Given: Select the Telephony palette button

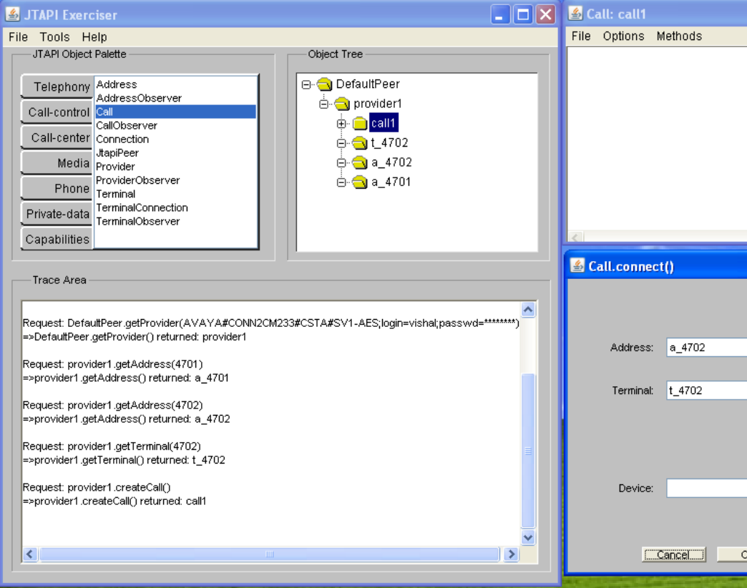Looking at the screenshot, I should [57, 87].
